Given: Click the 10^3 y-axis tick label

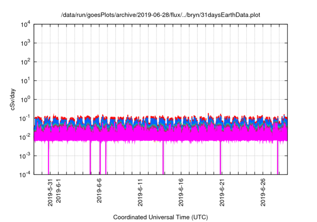Looking at the screenshot, I should coord(26,43).
